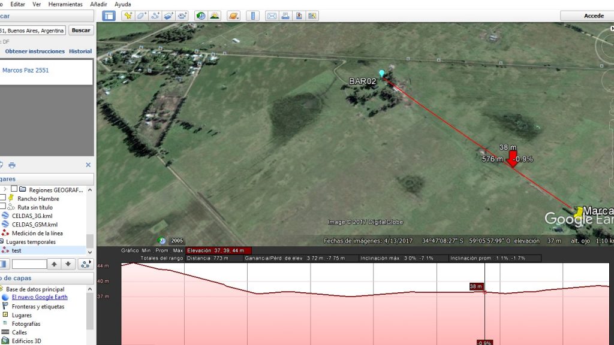
Task: View in Google Maps toolbar icon
Action: pyautogui.click(x=312, y=16)
